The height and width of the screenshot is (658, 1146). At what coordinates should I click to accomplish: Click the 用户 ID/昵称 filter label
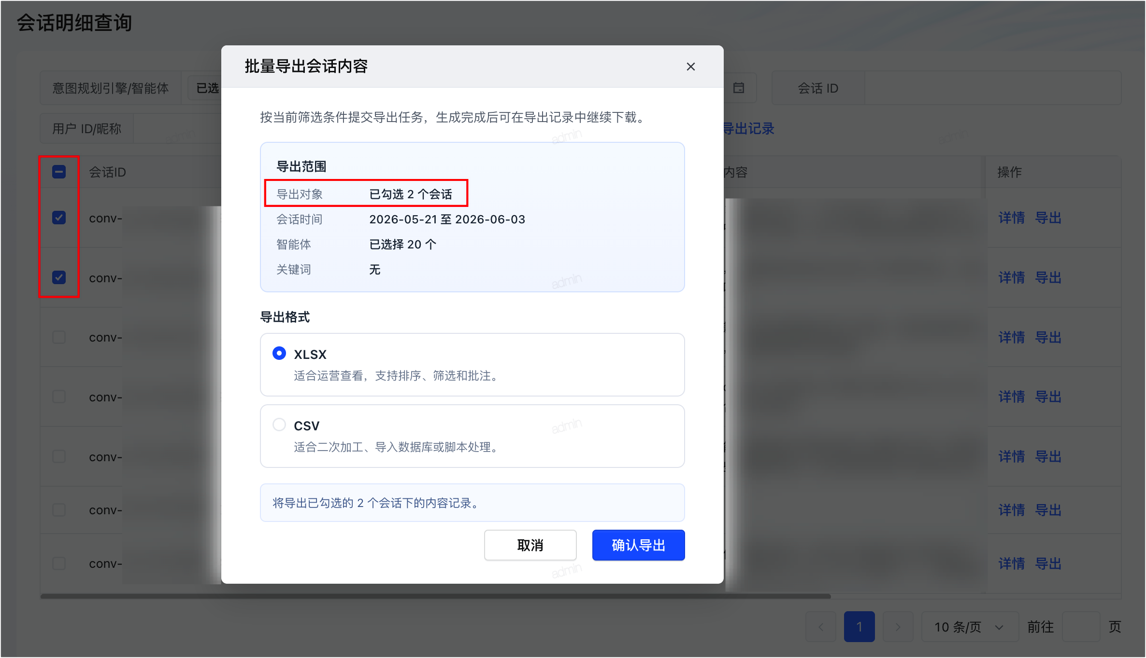(x=86, y=128)
